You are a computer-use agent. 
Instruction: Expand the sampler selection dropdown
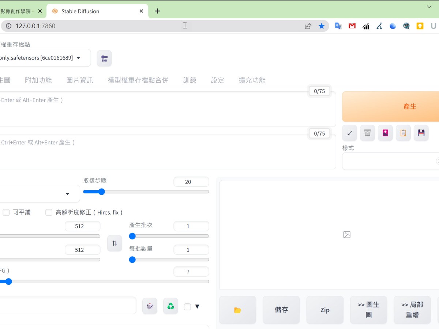point(67,194)
